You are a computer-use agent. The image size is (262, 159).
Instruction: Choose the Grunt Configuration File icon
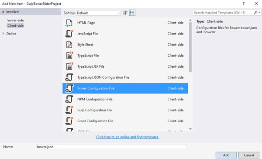[x=69, y=121]
